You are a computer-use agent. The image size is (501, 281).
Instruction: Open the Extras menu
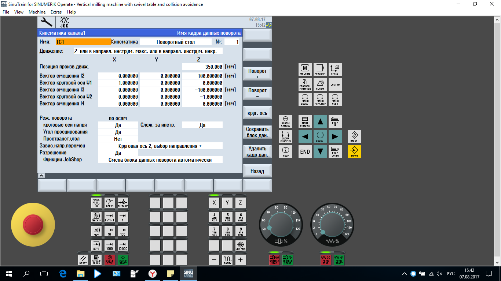(x=56, y=12)
